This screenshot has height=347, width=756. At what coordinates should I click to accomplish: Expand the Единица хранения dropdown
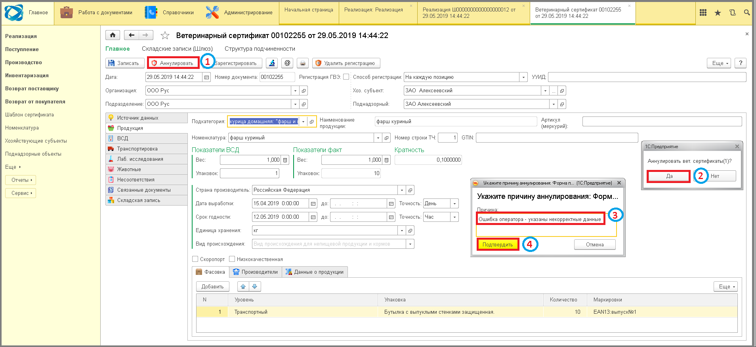[402, 231]
